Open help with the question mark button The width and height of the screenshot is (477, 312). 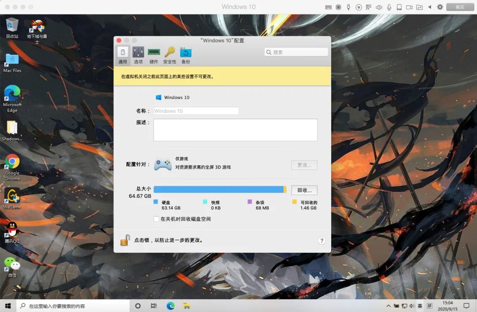coord(322,241)
